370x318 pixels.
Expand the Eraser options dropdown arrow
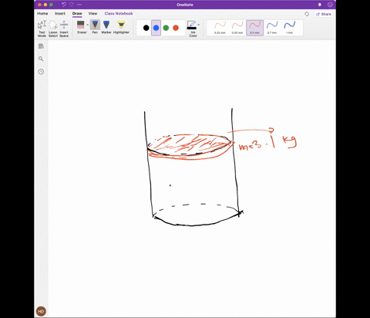coord(88,25)
